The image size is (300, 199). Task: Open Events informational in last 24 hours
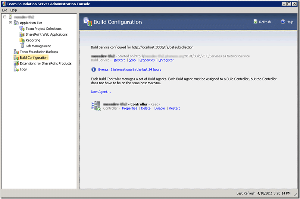pos(130,70)
